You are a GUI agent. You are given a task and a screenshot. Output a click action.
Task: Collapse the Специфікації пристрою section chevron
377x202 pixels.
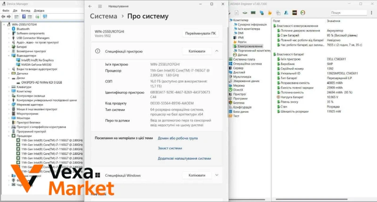(x=217, y=51)
